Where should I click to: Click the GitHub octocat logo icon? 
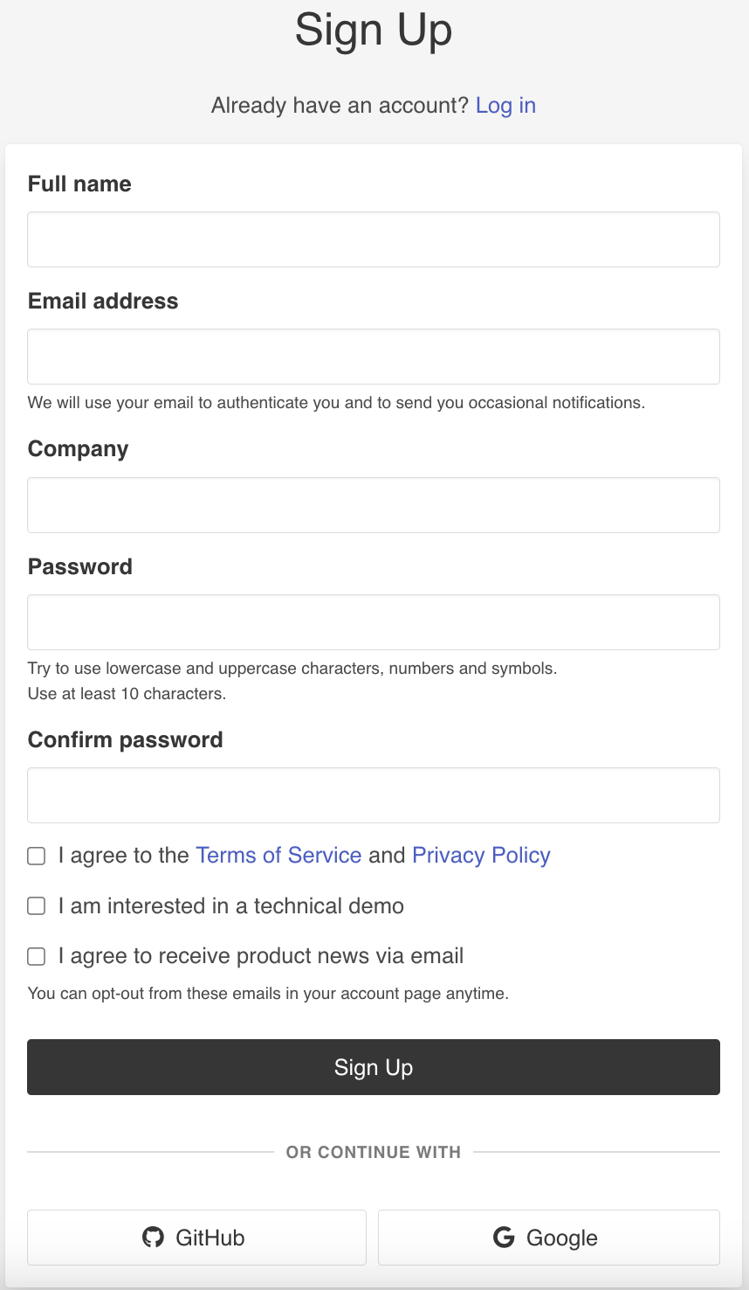[153, 1238]
